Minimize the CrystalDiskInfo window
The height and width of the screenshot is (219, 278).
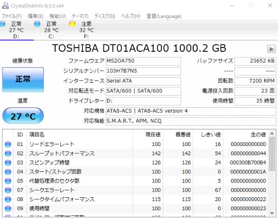click(232, 6)
